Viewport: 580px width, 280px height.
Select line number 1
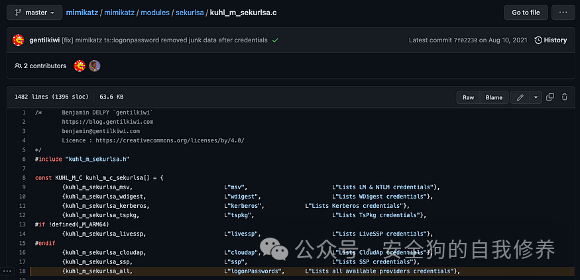(x=24, y=113)
